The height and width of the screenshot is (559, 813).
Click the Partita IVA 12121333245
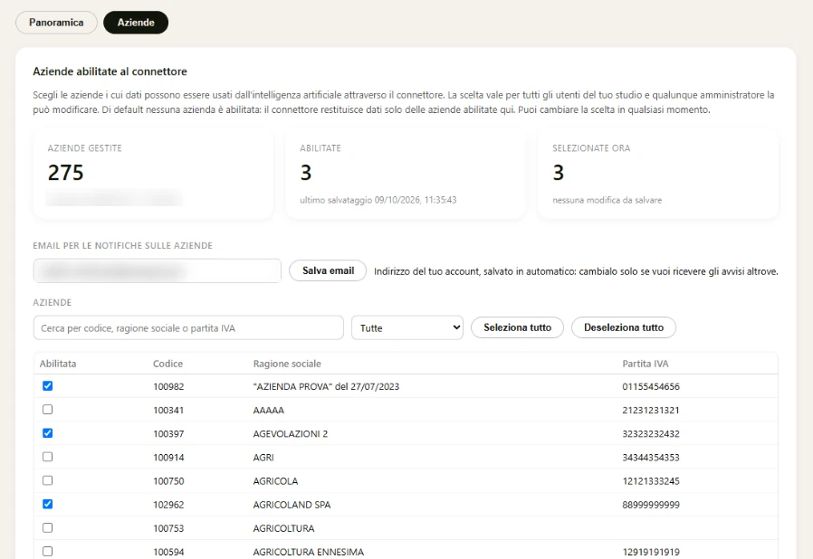tap(651, 481)
